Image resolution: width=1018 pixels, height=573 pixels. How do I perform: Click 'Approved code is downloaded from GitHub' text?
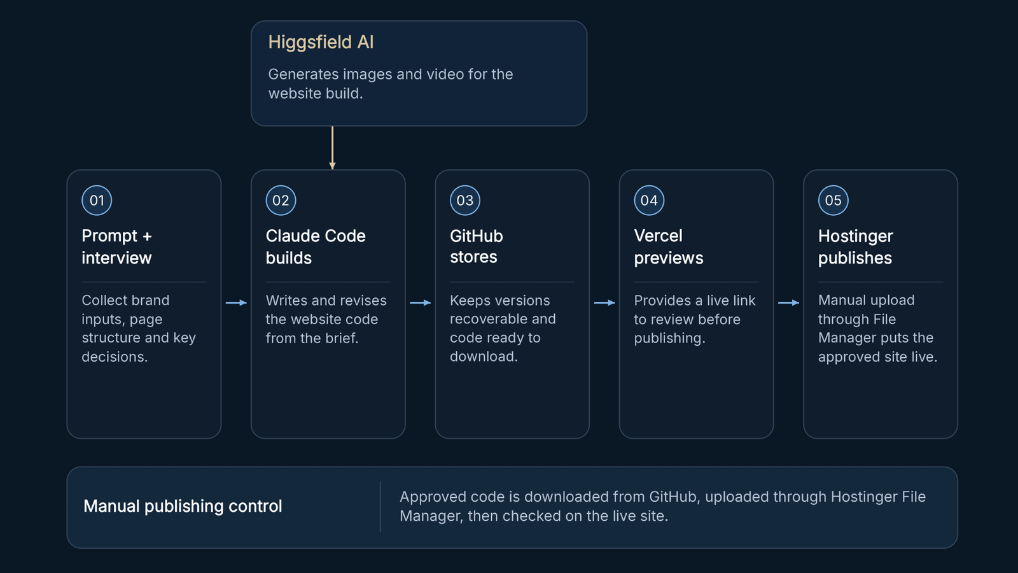tap(662, 506)
